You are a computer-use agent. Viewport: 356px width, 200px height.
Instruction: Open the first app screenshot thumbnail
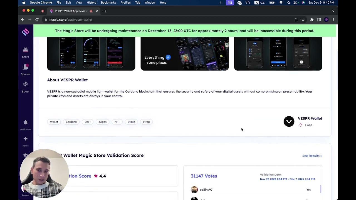tap(91, 53)
